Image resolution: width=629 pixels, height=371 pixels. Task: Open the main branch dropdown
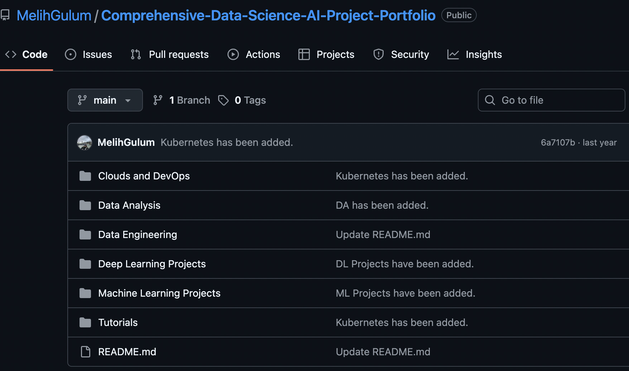[105, 100]
